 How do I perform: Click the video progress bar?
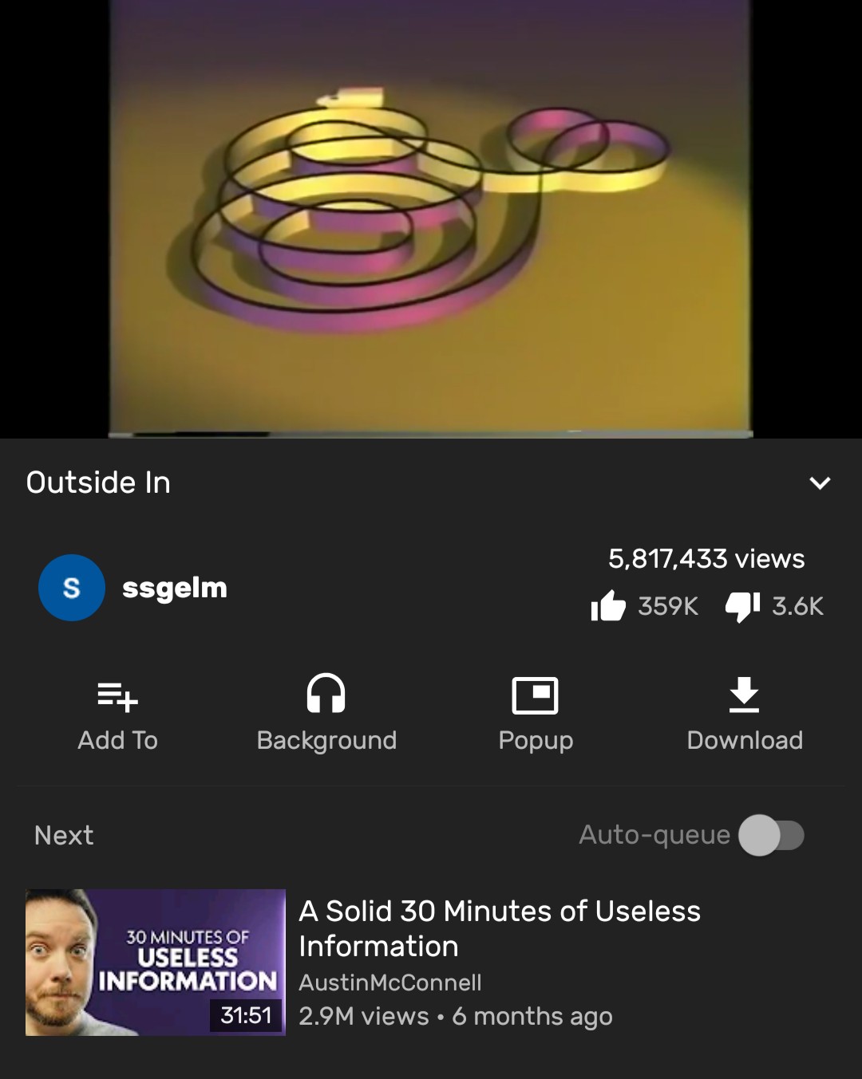click(431, 435)
